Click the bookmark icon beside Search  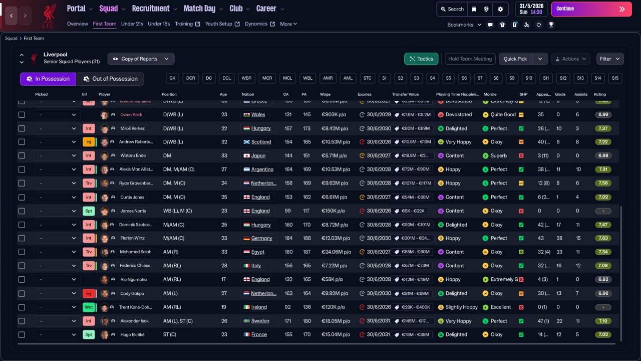pyautogui.click(x=474, y=9)
